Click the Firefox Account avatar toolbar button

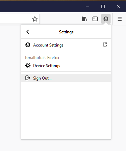[106, 19]
